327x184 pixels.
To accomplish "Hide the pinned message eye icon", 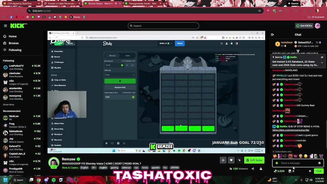I will point(322,57).
